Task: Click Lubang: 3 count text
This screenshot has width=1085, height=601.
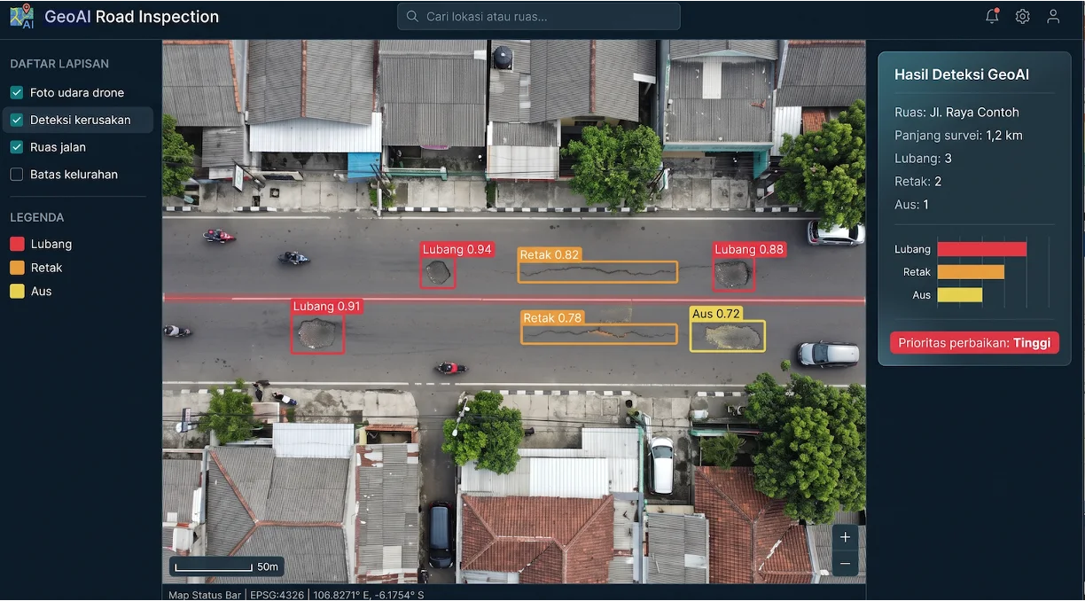Action: point(923,159)
